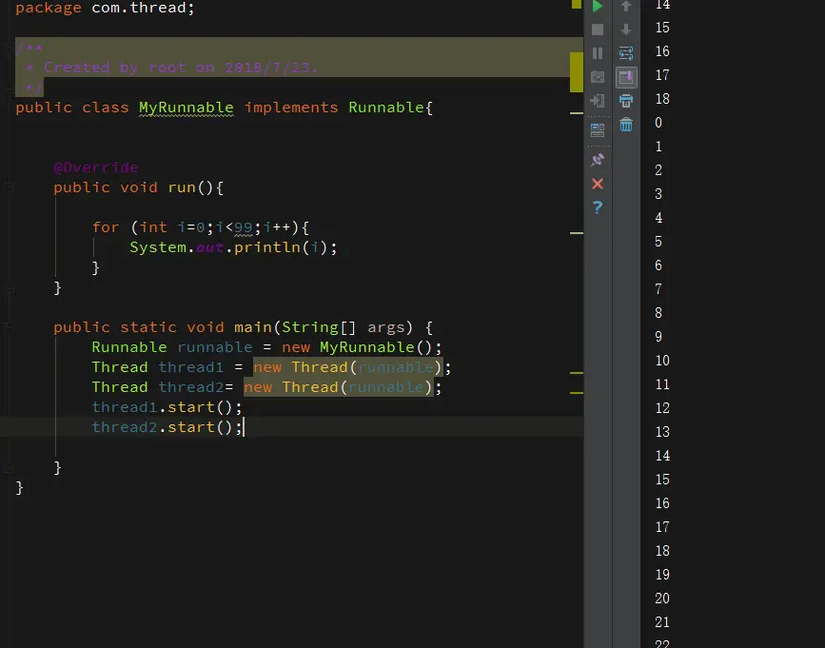
Task: Click console output line 20
Action: (662, 598)
